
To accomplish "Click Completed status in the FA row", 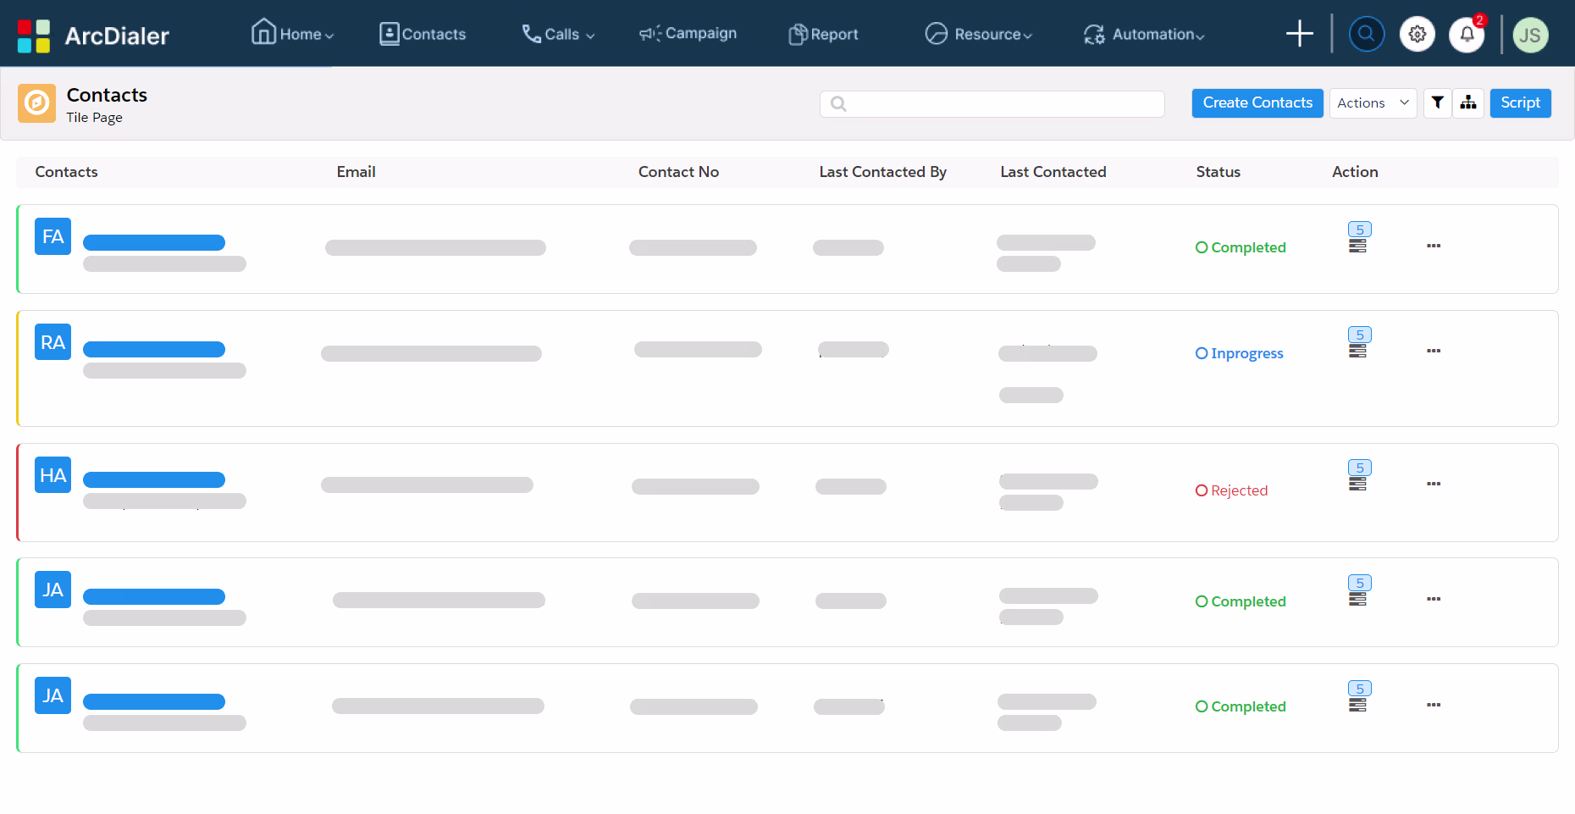I will [x=1241, y=247].
